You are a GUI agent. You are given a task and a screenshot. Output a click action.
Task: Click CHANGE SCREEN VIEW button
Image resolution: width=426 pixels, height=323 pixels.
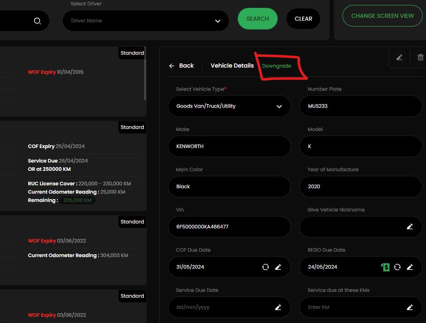[382, 16]
